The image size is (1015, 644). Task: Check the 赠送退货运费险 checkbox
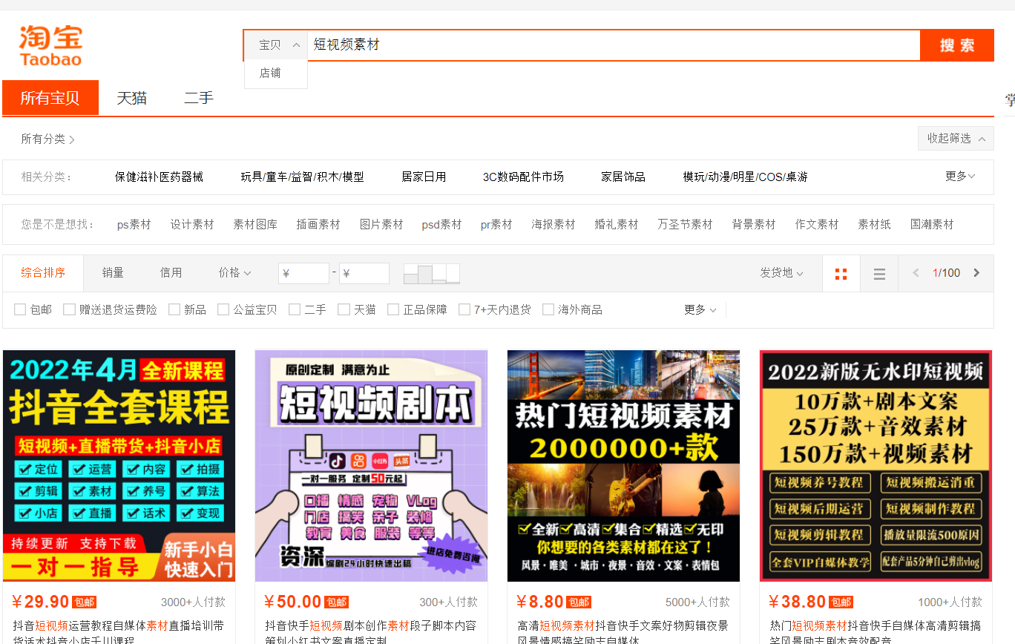(69, 309)
